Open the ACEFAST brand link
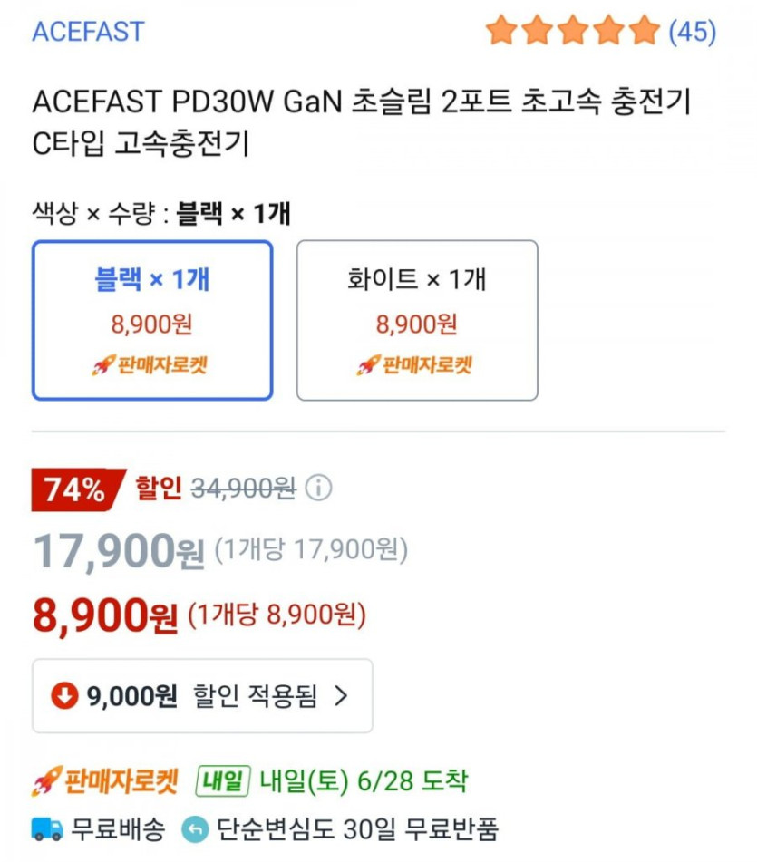Viewport: 757px width, 862px height. tap(88, 32)
